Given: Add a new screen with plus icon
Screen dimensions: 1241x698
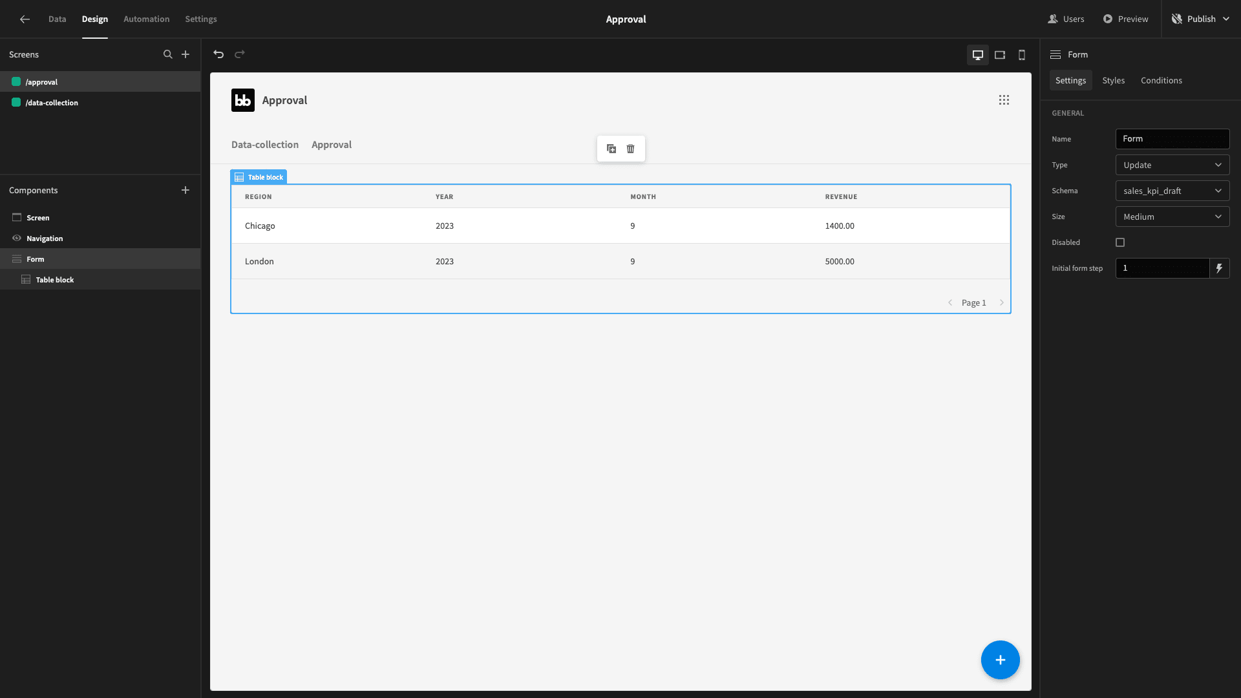Looking at the screenshot, I should 186,54.
